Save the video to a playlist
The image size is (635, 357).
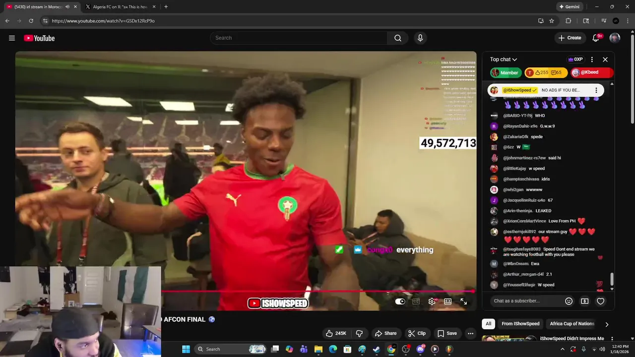pyautogui.click(x=447, y=333)
